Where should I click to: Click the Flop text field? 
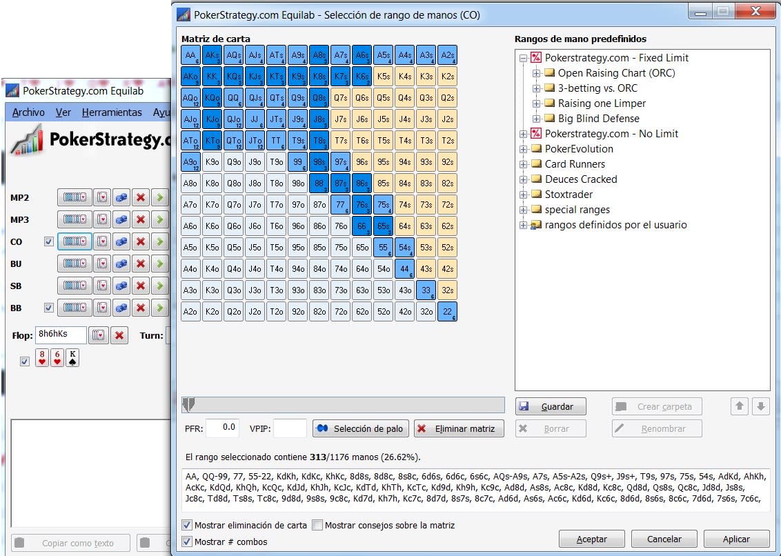tap(61, 335)
